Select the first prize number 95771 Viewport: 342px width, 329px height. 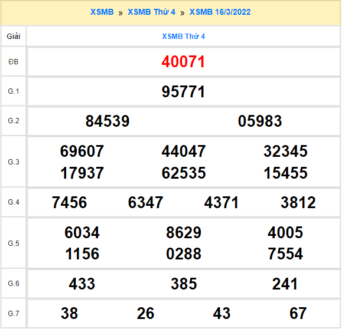coord(184,91)
